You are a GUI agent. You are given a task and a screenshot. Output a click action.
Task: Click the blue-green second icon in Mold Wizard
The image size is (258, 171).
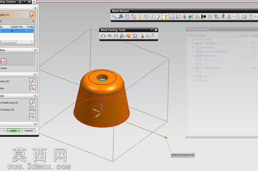click(121, 17)
